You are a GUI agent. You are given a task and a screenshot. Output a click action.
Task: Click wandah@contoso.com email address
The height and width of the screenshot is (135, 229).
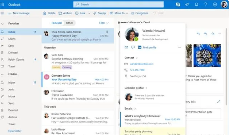pos(142,64)
